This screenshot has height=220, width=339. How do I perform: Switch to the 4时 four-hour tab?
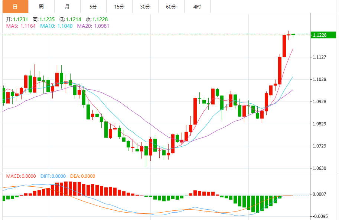click(x=197, y=6)
